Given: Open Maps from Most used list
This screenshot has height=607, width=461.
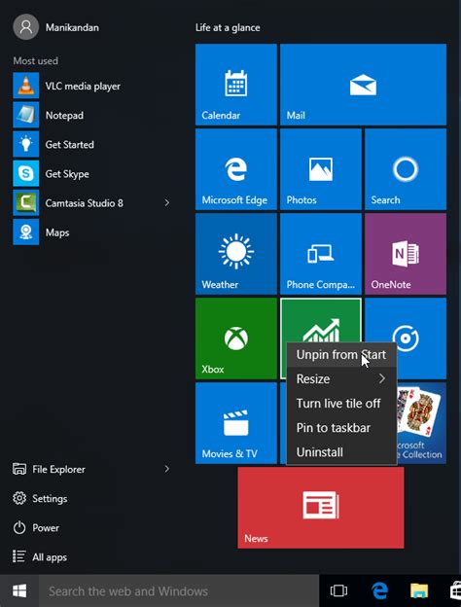Looking at the screenshot, I should pos(91,232).
